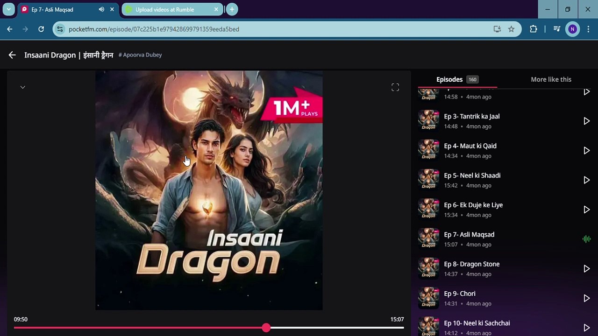The image size is (598, 336).
Task: Reload the page
Action: click(41, 29)
